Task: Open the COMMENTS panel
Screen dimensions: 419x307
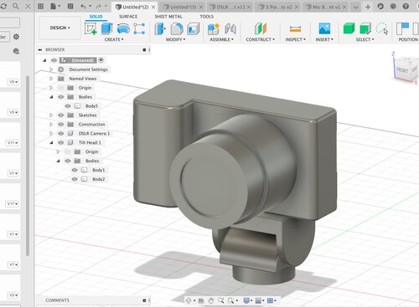Action: [x=57, y=300]
